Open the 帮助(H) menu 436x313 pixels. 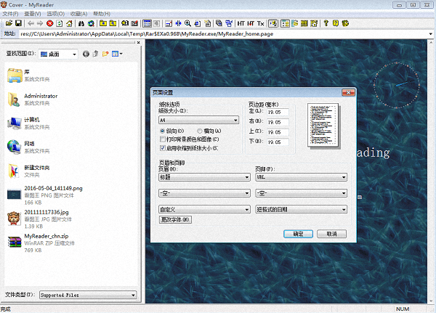pos(102,13)
